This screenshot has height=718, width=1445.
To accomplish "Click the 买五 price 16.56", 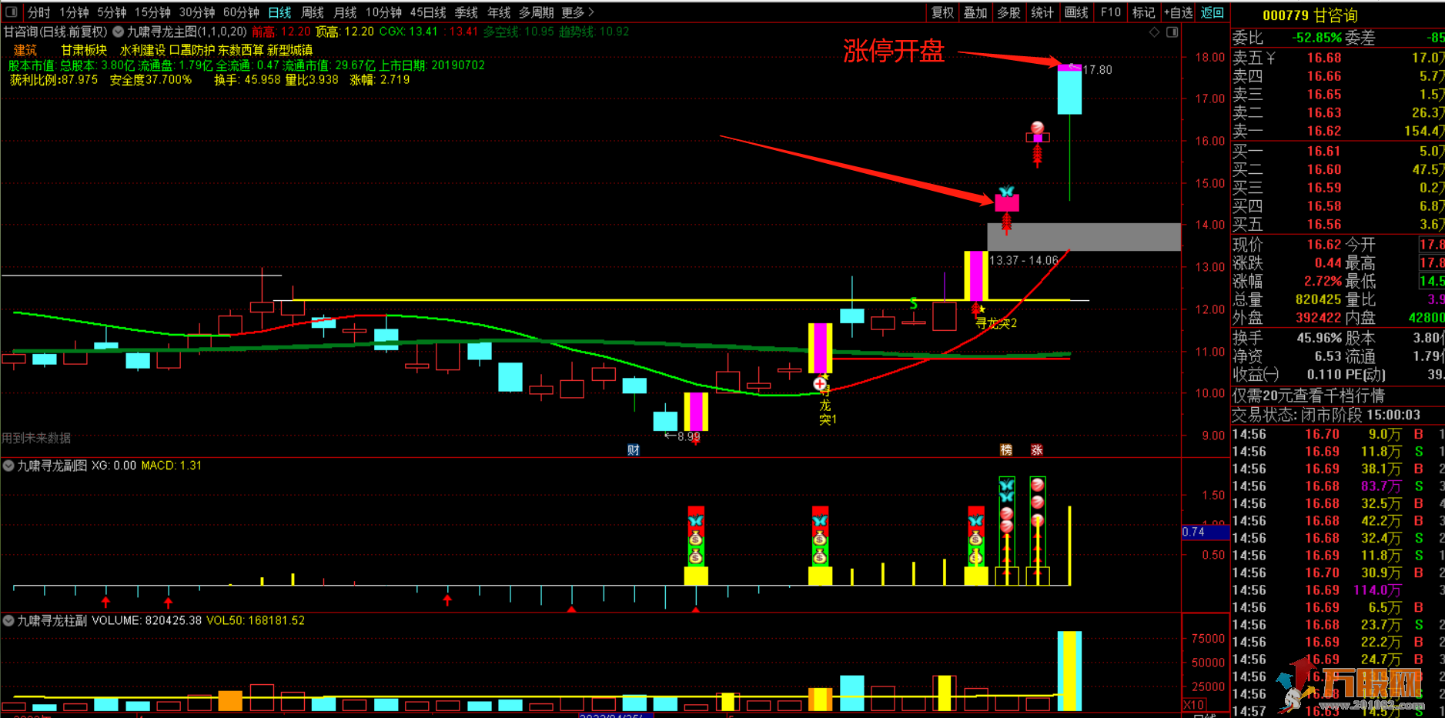I will (1323, 224).
